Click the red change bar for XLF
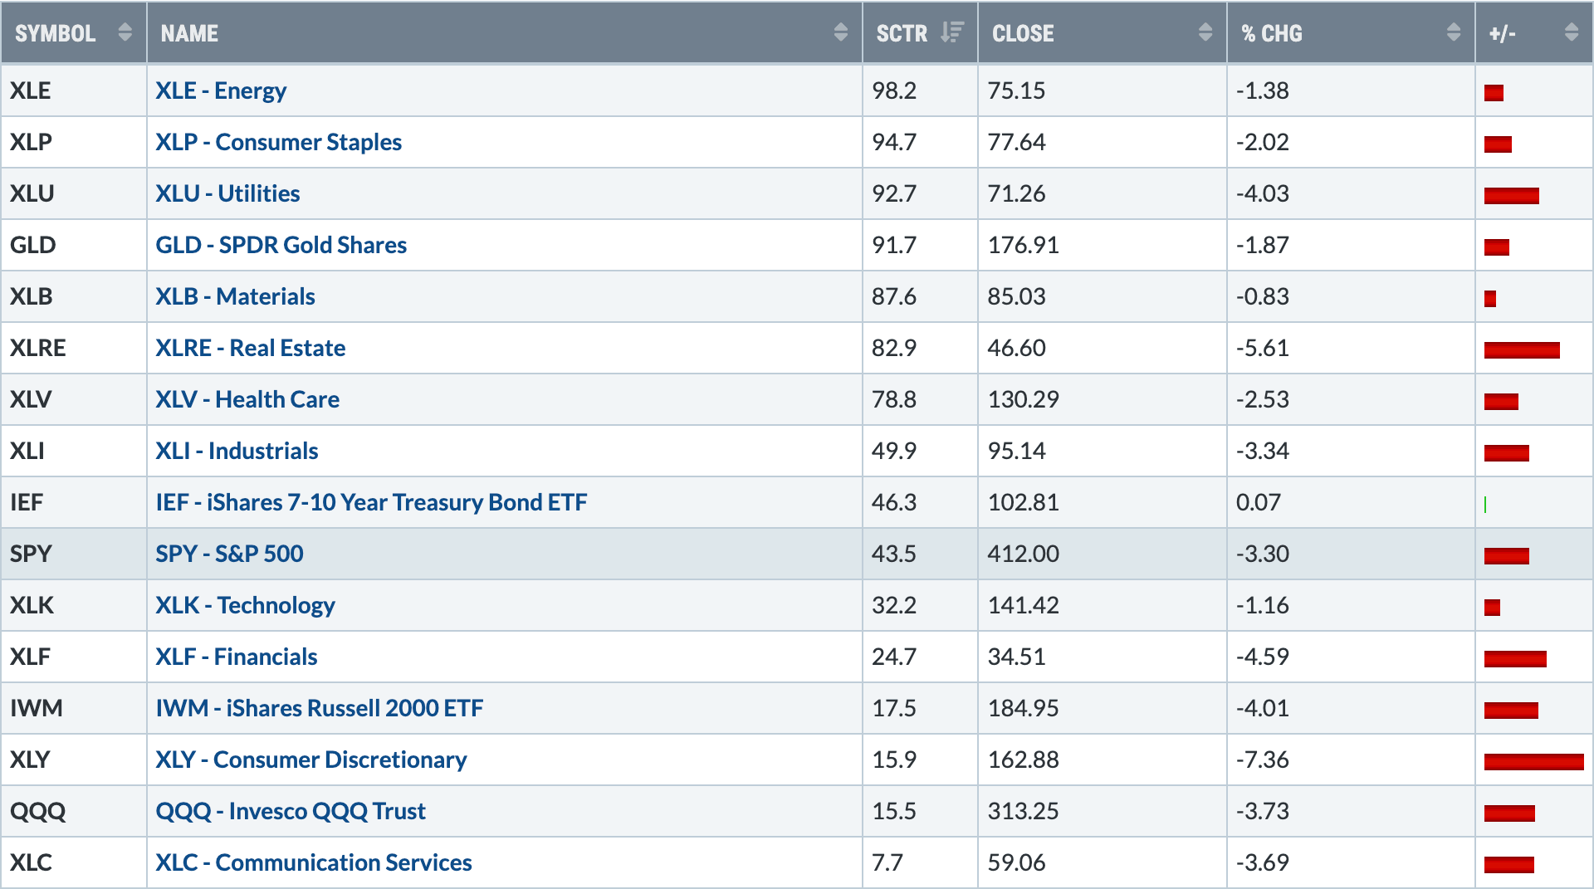Screen dimensions: 1594x889 [1515, 658]
